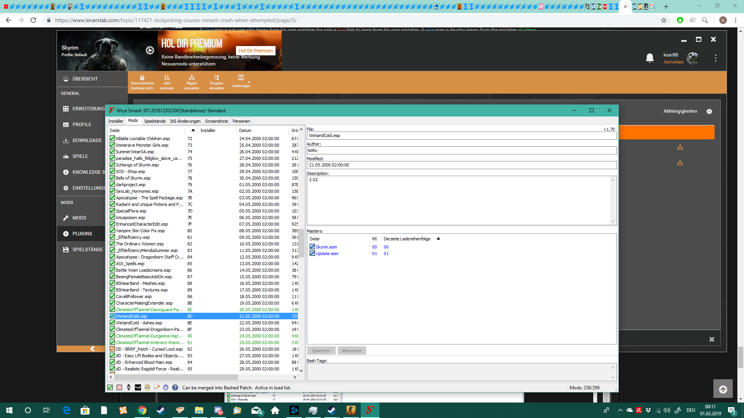Uncheck dD - Enhanced Blood Main.esp checkbox
This screenshot has width=744, height=418.
(112, 362)
